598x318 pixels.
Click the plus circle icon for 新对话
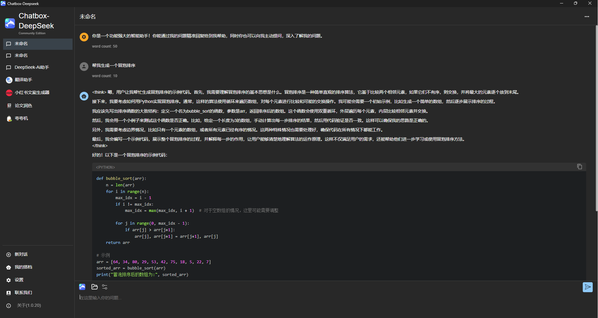coord(9,255)
